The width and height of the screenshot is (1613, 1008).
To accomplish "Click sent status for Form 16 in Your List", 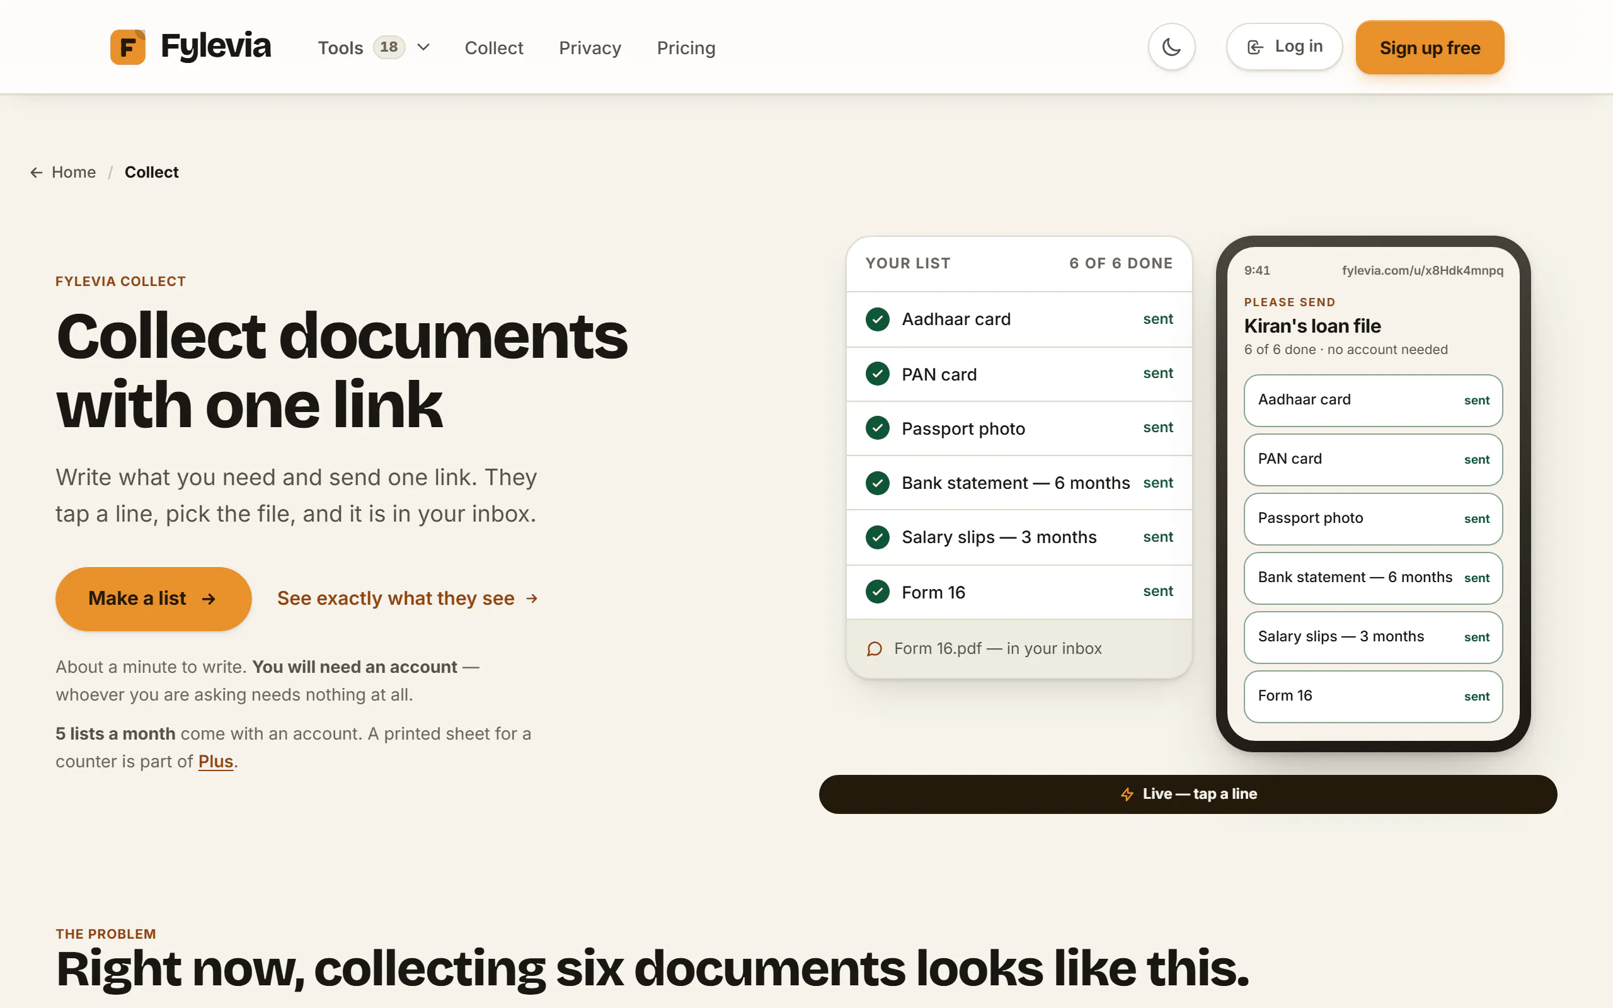I will [1157, 592].
